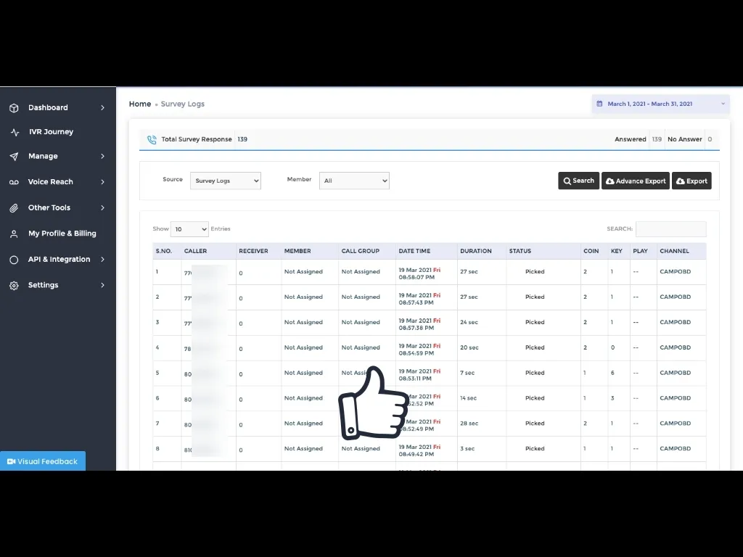743x557 pixels.
Task: Open IVR Journey in the sidebar
Action: click(x=52, y=132)
